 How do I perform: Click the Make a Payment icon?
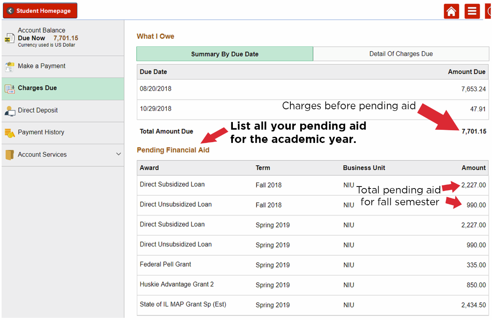coord(9,67)
